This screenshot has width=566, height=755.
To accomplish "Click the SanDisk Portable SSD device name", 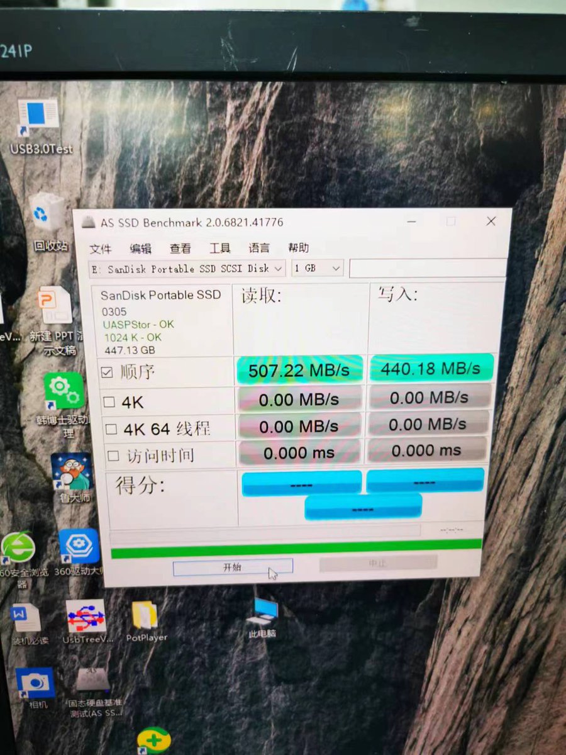I will pyautogui.click(x=161, y=294).
